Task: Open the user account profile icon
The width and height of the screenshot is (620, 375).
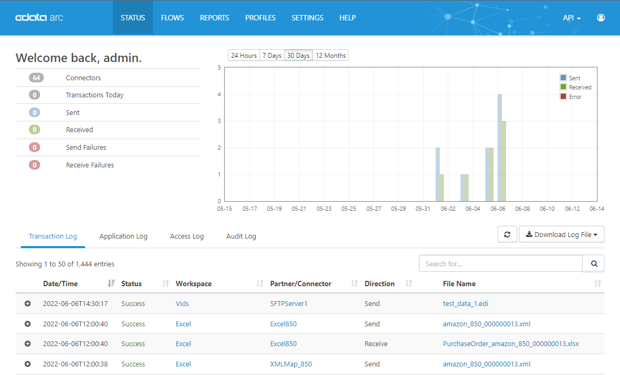Action: click(x=601, y=18)
